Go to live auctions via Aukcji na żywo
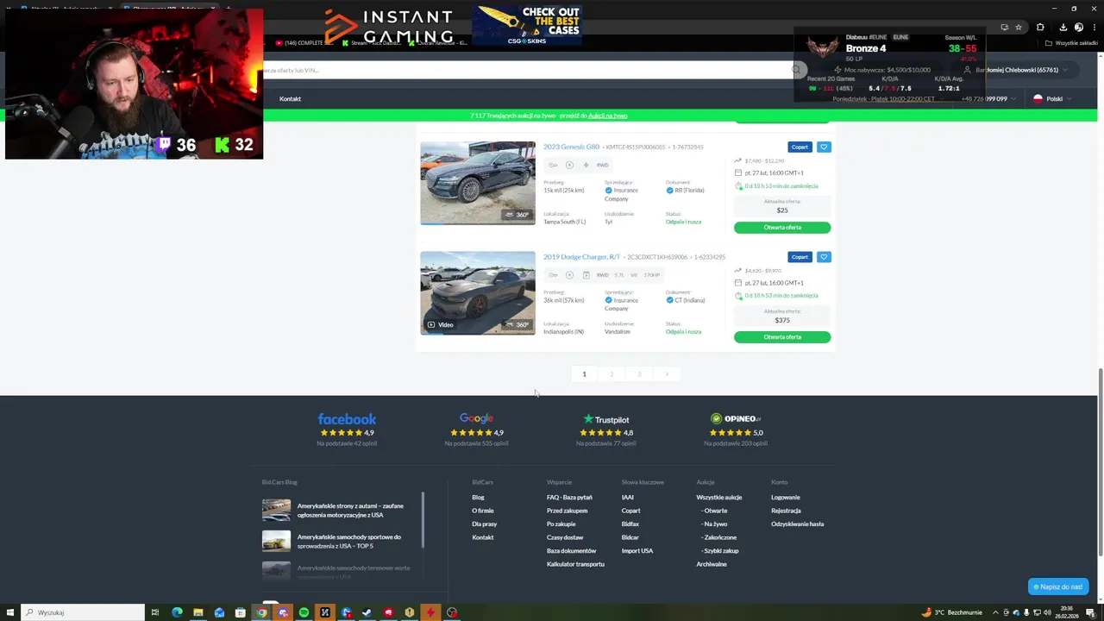The width and height of the screenshot is (1104, 621). [x=608, y=116]
